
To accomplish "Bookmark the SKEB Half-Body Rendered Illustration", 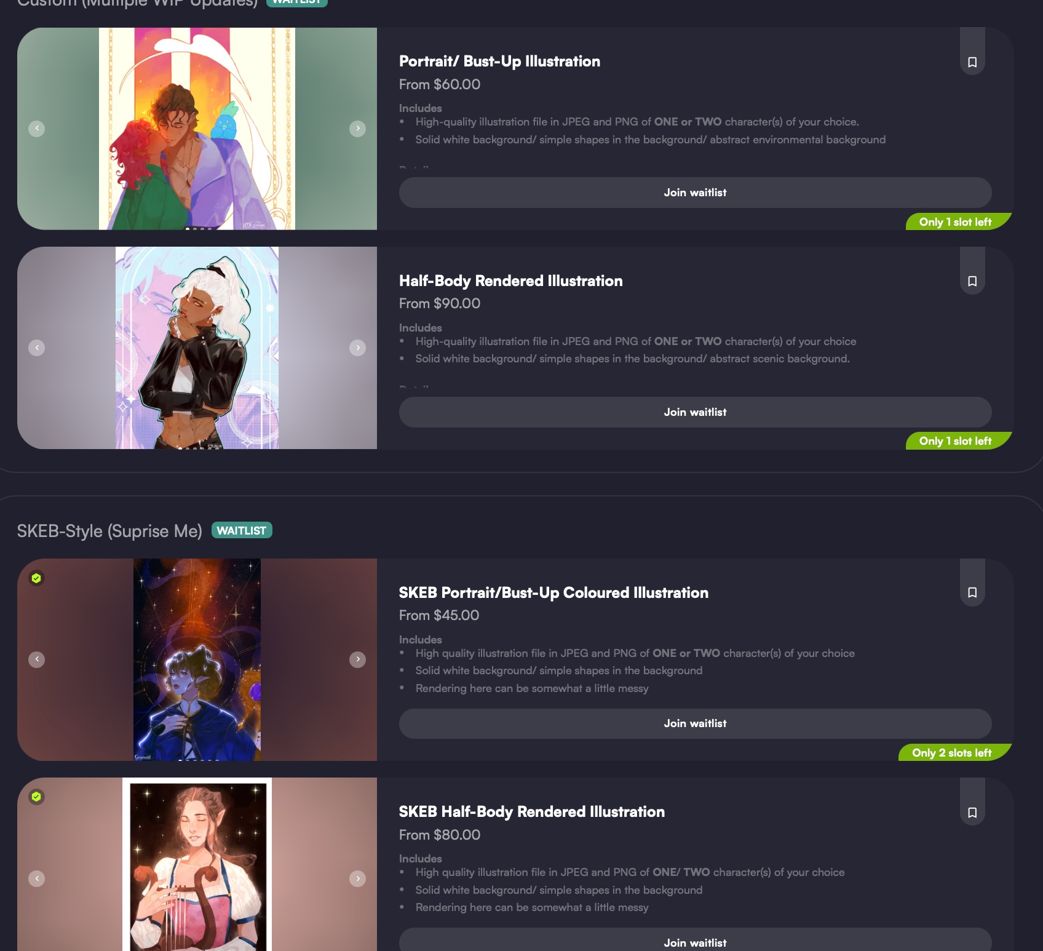I will point(972,812).
